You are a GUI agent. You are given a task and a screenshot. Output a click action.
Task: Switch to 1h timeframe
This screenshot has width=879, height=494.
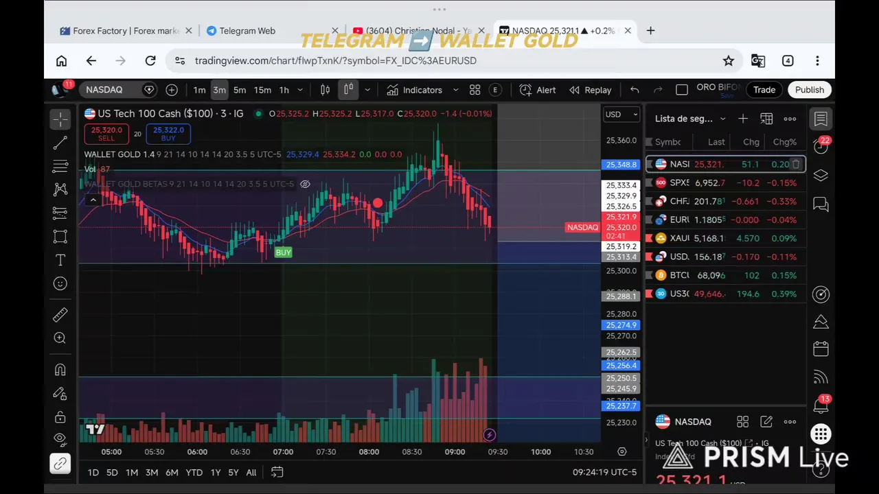[284, 90]
